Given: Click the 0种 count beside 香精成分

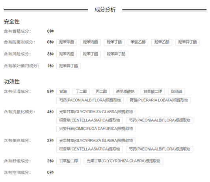Looking at the screenshot, I should [50, 31].
